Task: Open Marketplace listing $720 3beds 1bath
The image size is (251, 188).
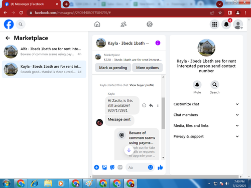Action: (129, 57)
